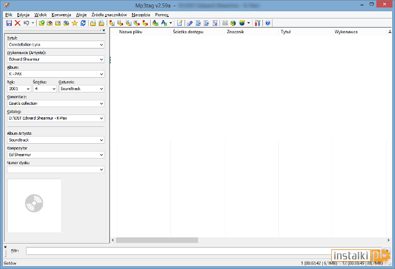Expand the Rok dropdown showing 2001
395x269 pixels.
pyautogui.click(x=28, y=89)
